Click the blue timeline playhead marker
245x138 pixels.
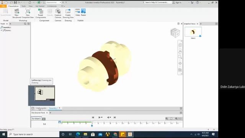pyautogui.click(x=92, y=125)
